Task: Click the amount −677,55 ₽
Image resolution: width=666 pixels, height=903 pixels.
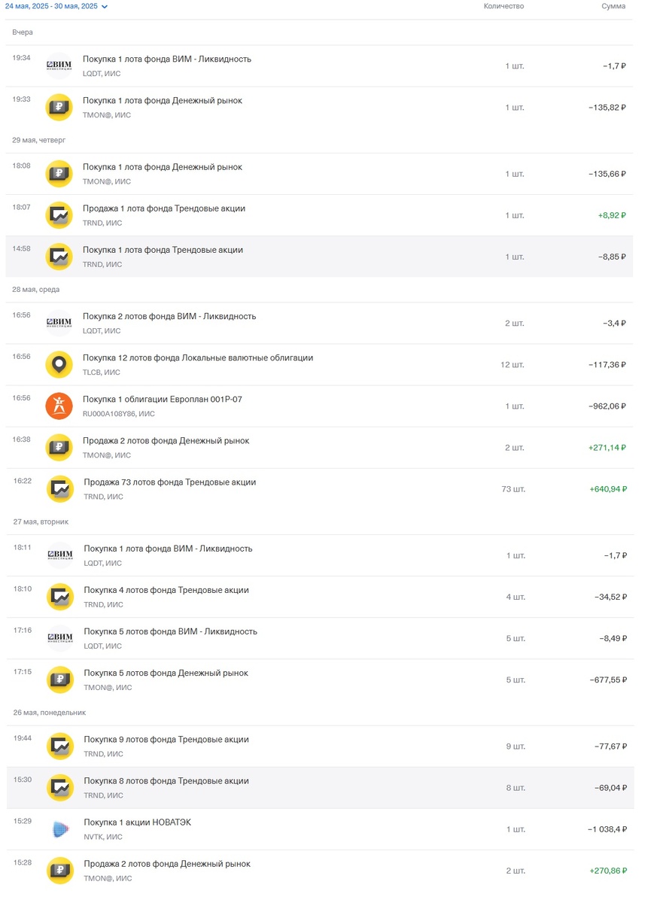Action: coord(607,680)
